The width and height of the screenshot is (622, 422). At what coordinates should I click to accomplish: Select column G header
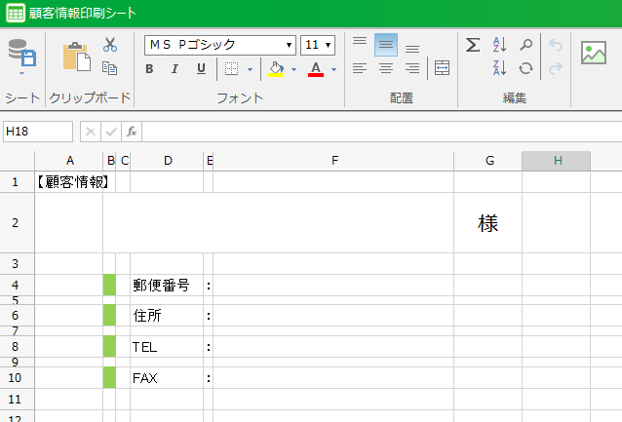[487, 161]
